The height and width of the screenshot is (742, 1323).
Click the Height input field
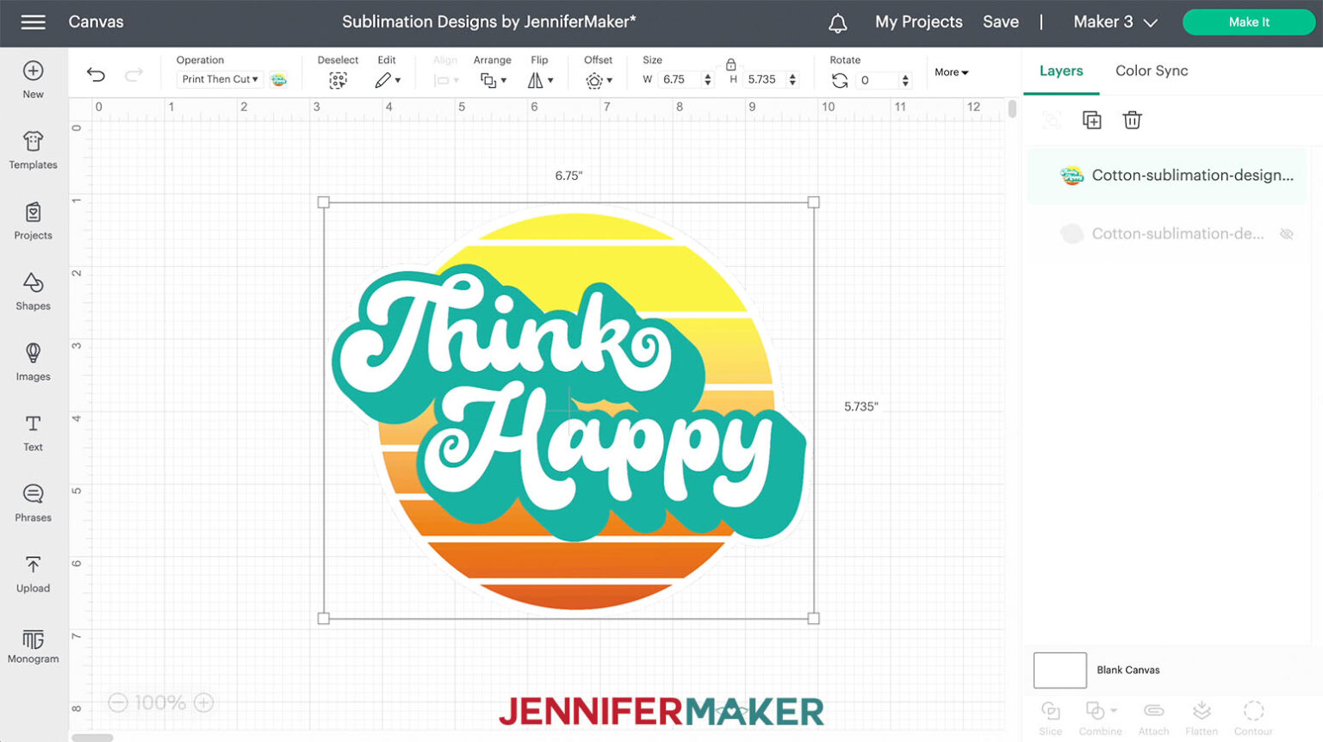point(765,79)
